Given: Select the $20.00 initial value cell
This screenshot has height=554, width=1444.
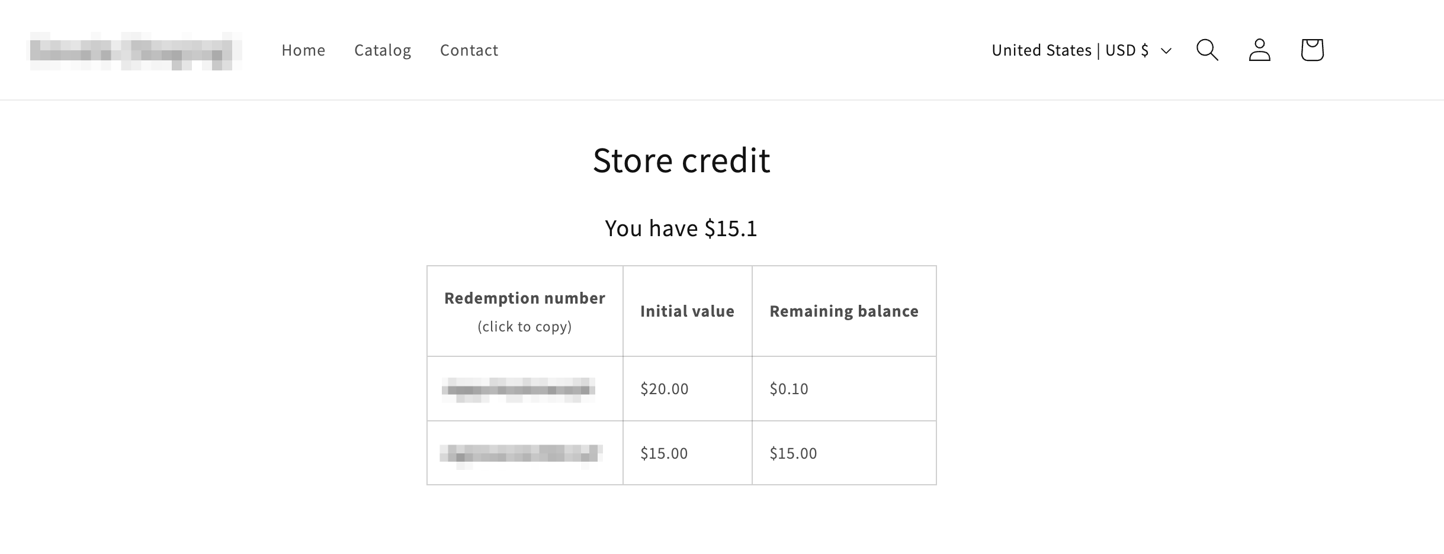Looking at the screenshot, I should tap(665, 389).
